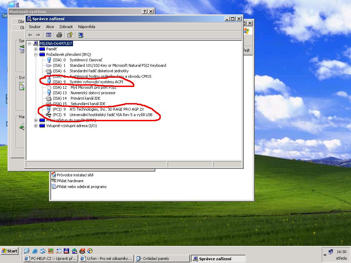Open the Zobrazit menu
The image size is (351, 263).
click(x=66, y=27)
